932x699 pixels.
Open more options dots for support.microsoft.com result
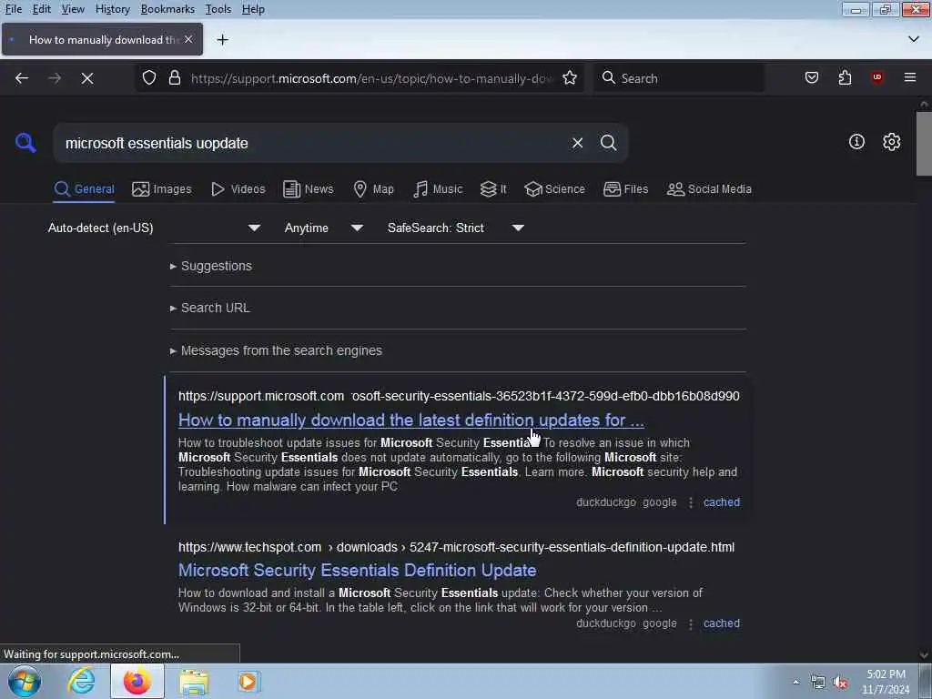coord(691,502)
